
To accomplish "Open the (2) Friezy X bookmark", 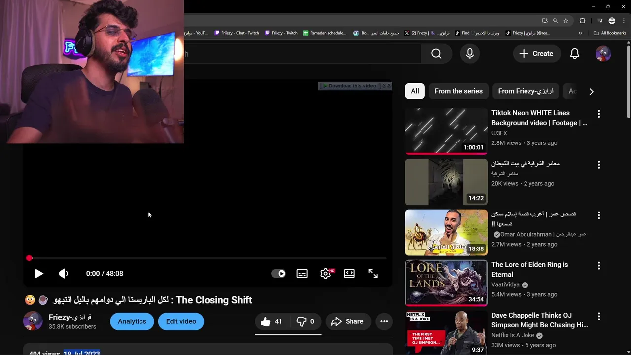I will [x=427, y=33].
